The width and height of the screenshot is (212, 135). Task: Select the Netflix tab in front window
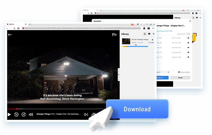tap(11, 24)
